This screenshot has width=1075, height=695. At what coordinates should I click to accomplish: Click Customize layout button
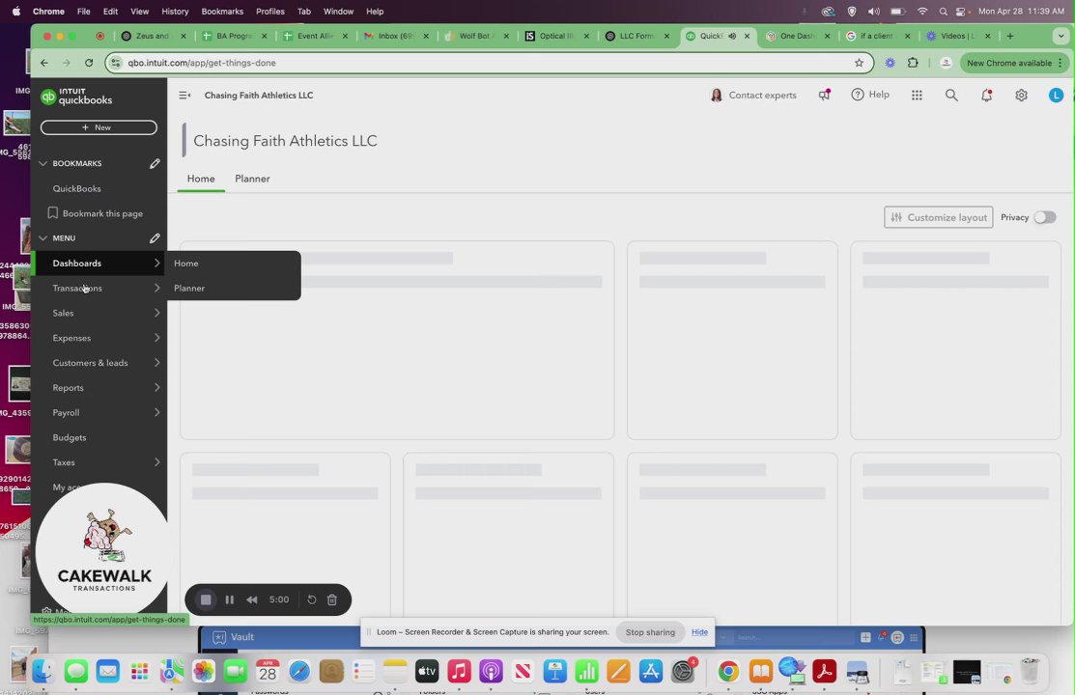coord(938,217)
